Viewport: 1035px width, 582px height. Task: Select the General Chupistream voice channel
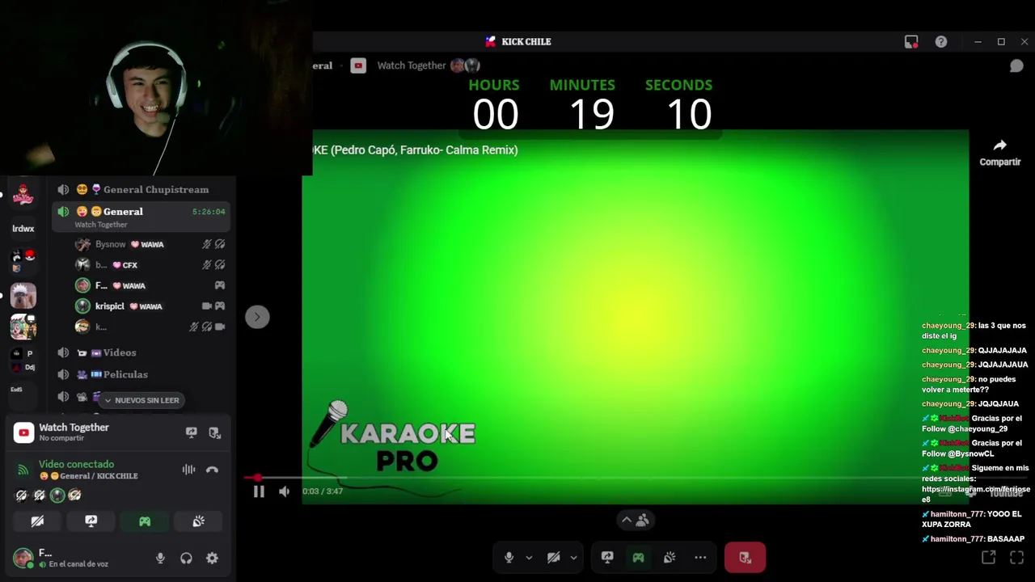click(x=143, y=190)
